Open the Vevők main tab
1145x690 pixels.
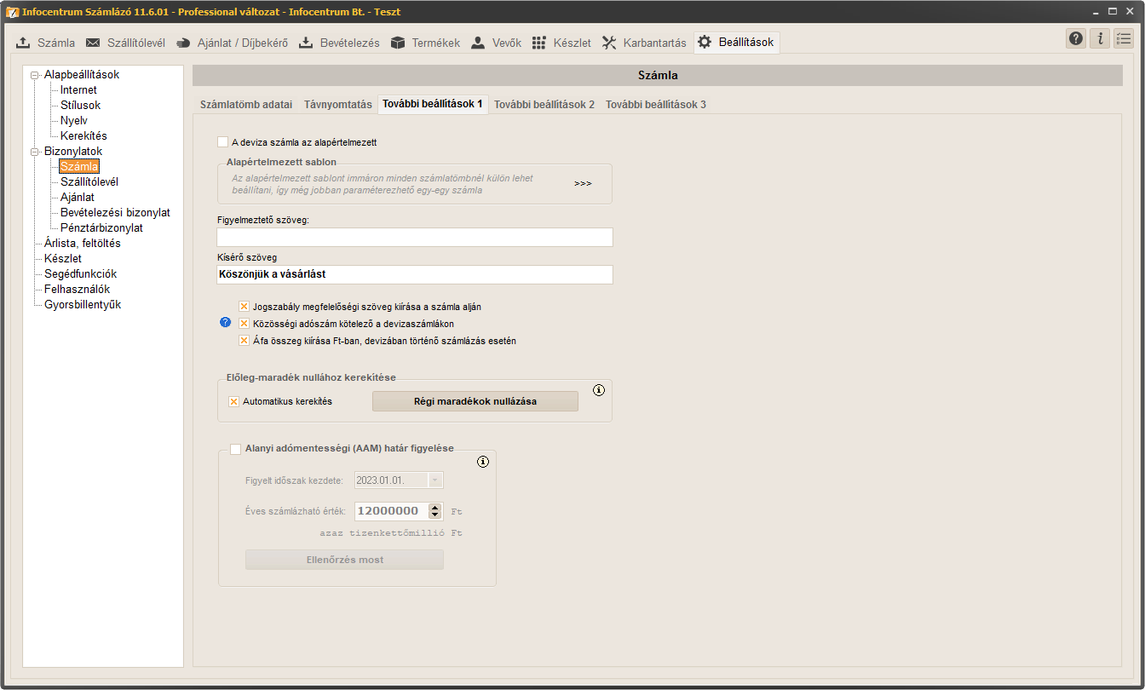(x=496, y=43)
